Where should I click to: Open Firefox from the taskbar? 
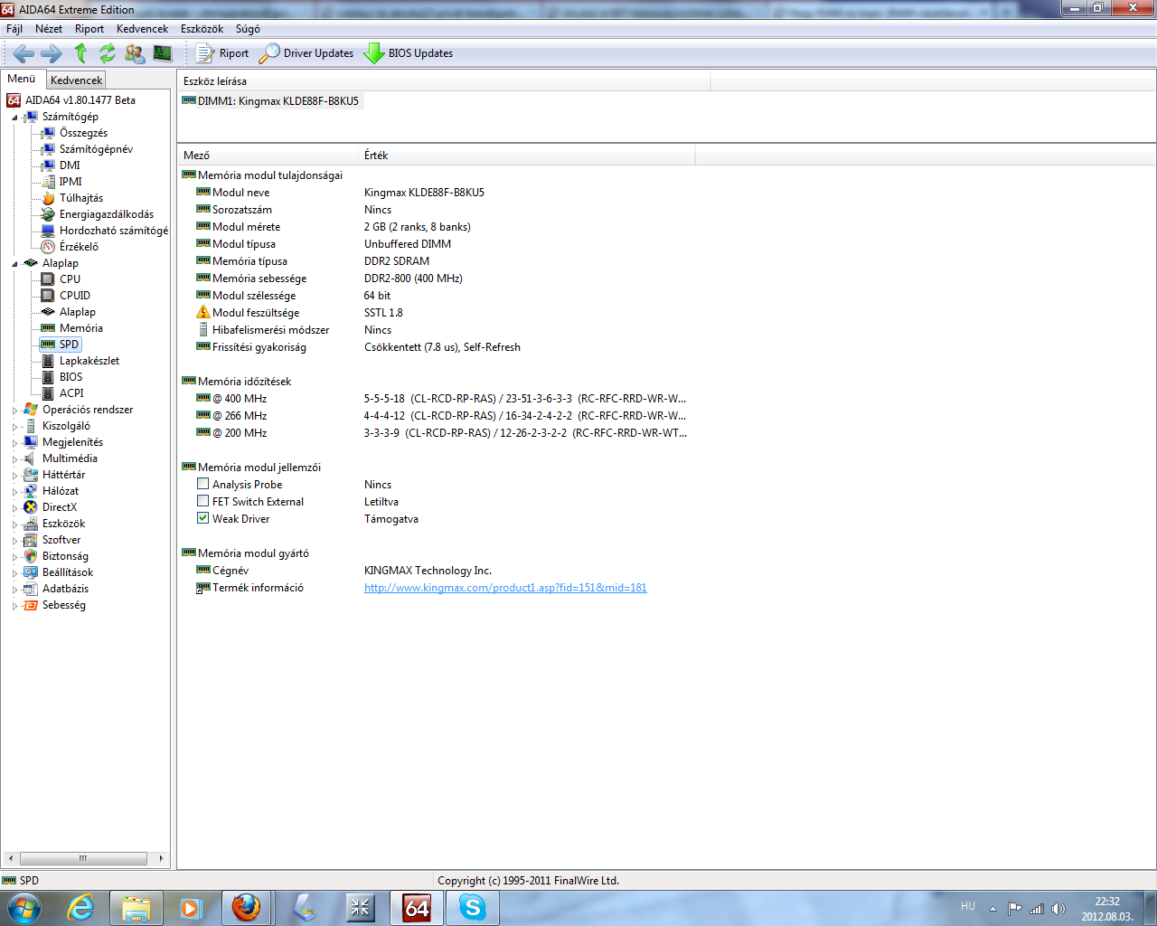[x=246, y=907]
